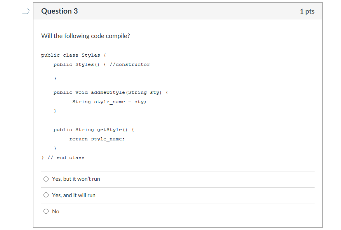Select the 'Yes, but it won't run' radio button
The height and width of the screenshot is (230, 341).
(x=46, y=179)
